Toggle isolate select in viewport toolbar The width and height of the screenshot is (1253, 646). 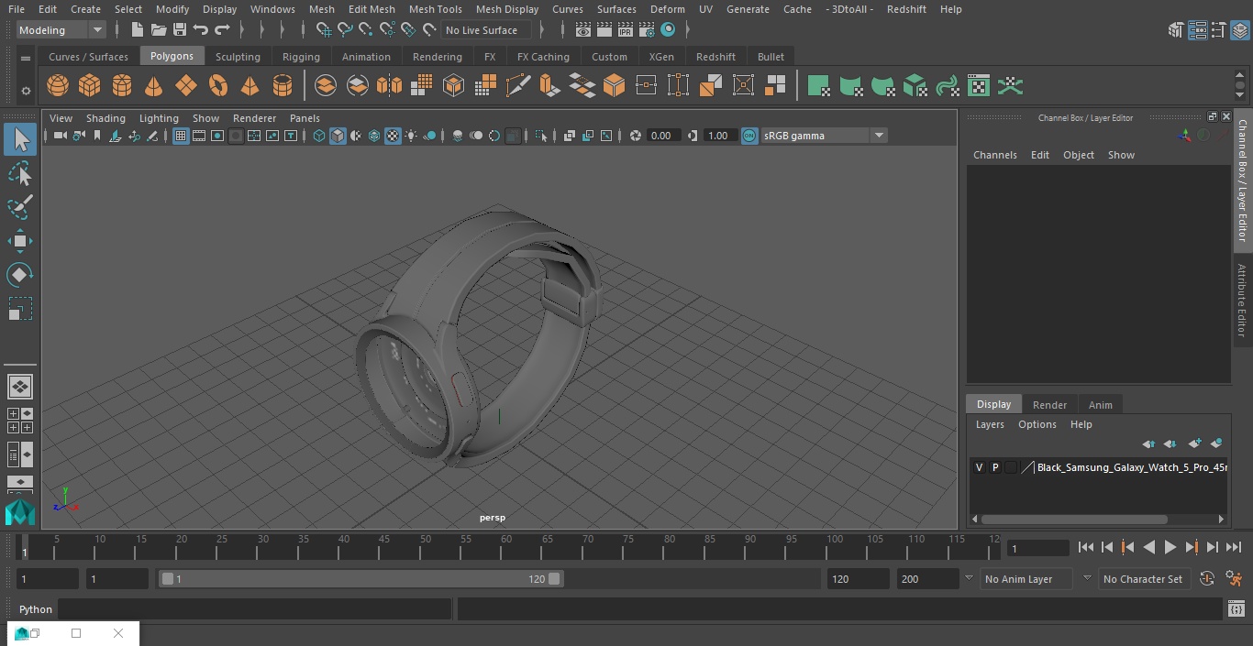tap(541, 136)
